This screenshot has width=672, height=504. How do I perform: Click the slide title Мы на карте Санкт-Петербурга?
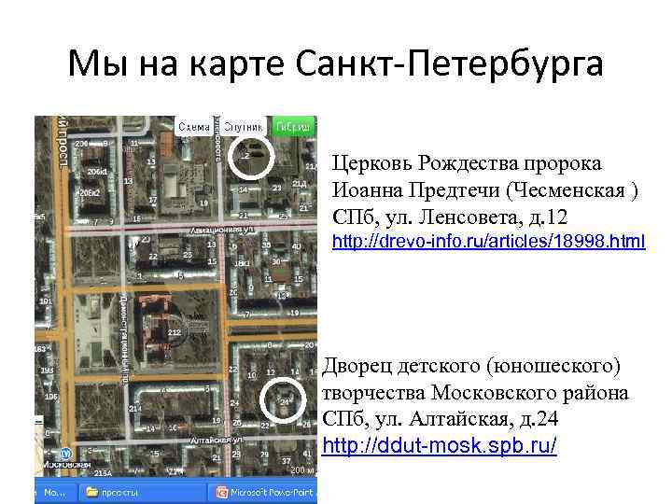coord(336,63)
